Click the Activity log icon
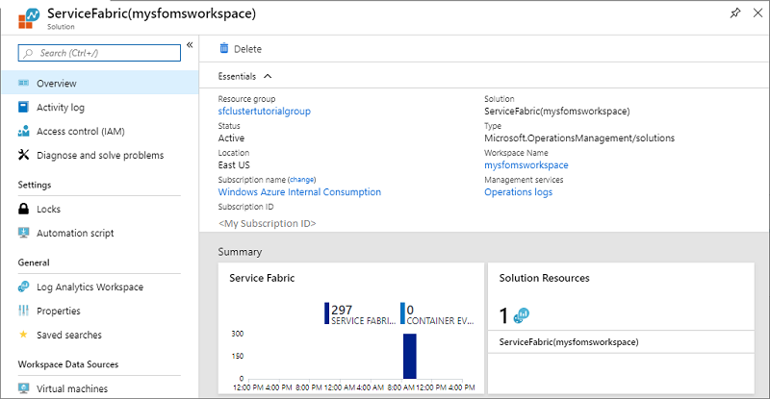 [24, 107]
